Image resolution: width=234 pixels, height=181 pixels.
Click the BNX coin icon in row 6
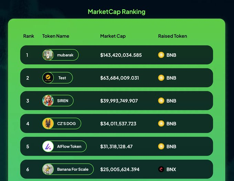pyautogui.click(x=161, y=169)
